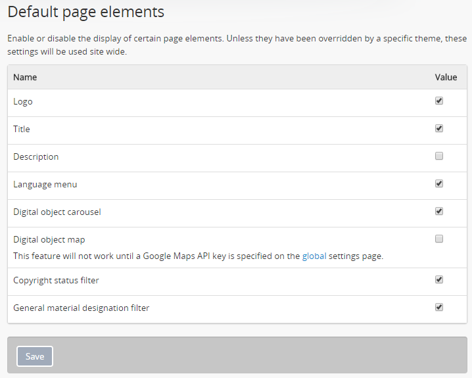Select the Digital object carousel label
472x378 pixels.
coord(57,212)
